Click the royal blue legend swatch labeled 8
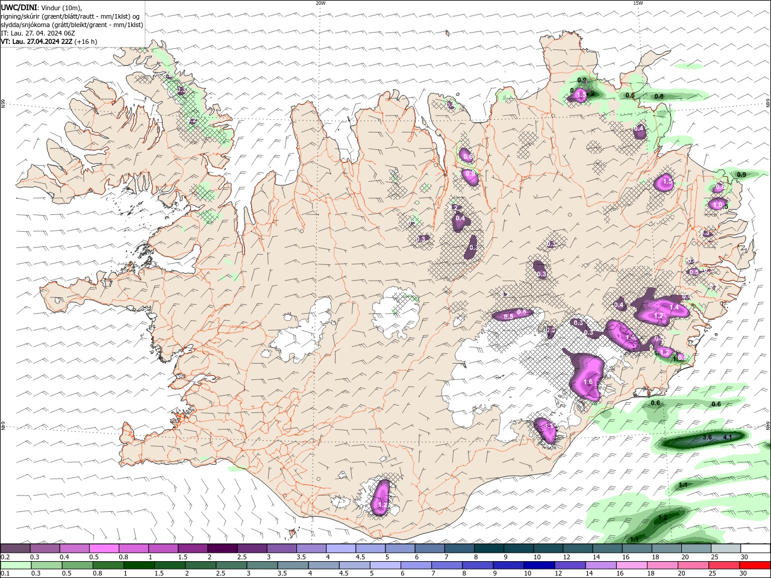Viewport: 771px width, 578px height. (477, 565)
